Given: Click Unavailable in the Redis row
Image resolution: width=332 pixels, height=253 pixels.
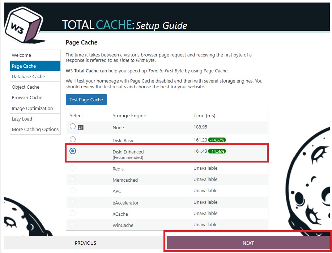Looking at the screenshot, I should coord(205,168).
